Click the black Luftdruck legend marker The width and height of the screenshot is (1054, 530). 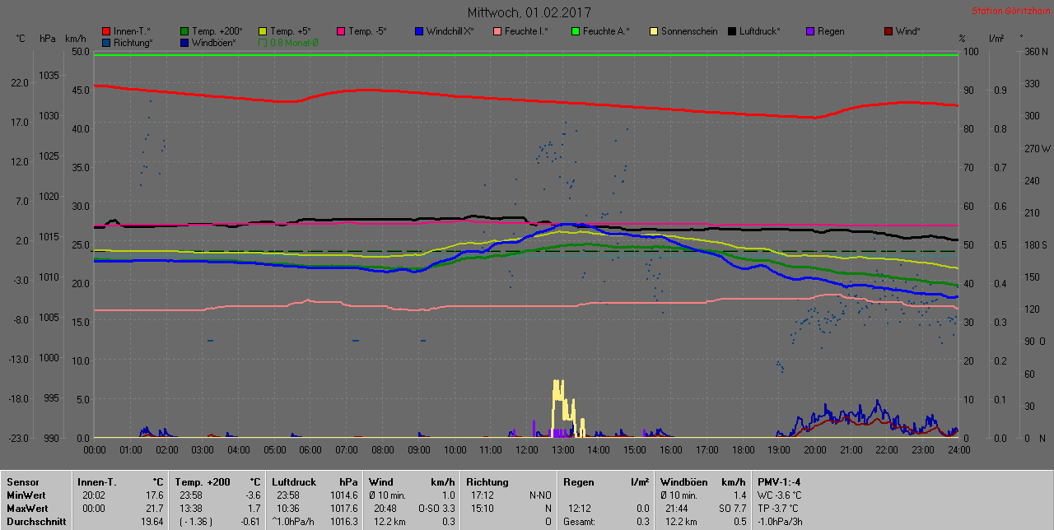point(732,31)
